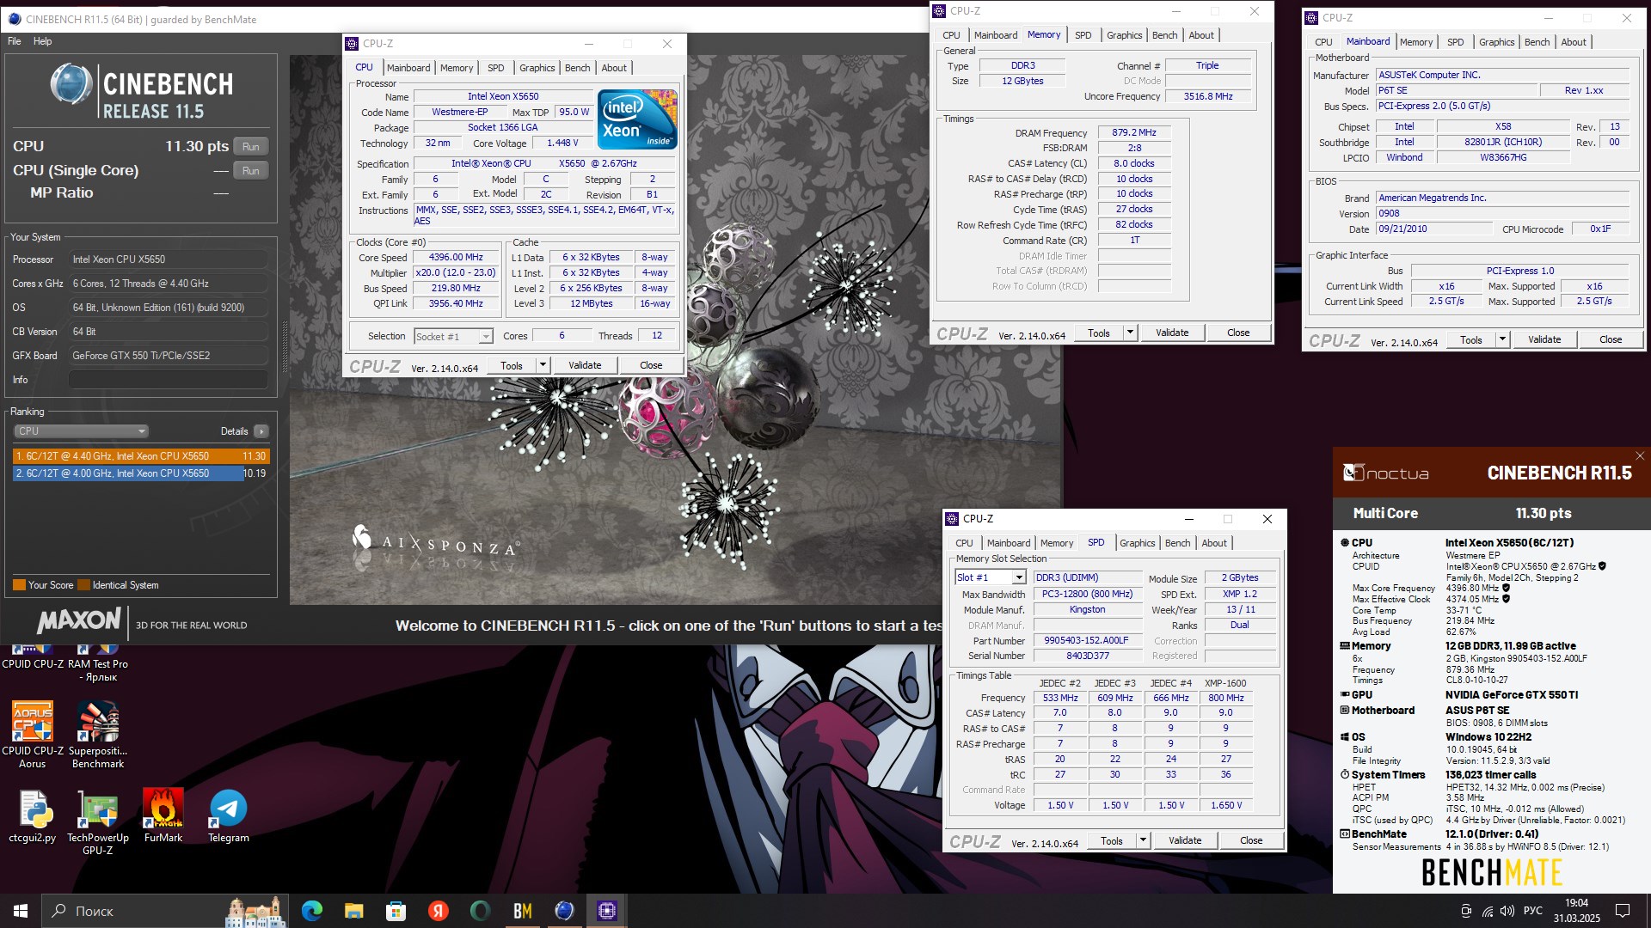Click the Noctua logo in BenchMate panel

[x=1386, y=473]
